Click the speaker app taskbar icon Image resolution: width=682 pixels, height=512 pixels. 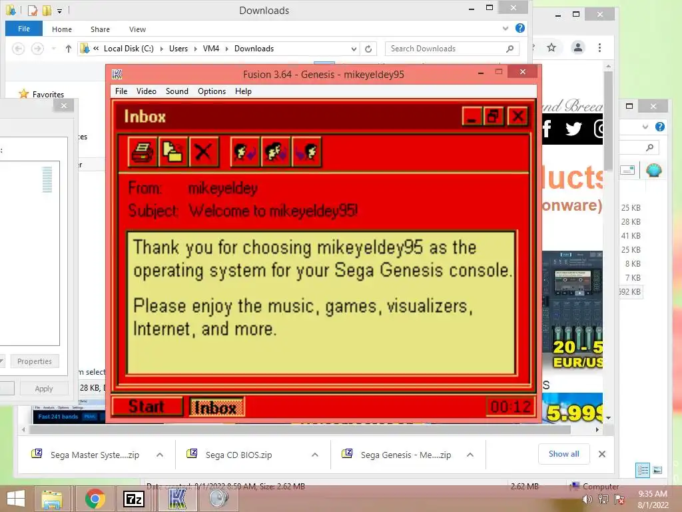218,499
